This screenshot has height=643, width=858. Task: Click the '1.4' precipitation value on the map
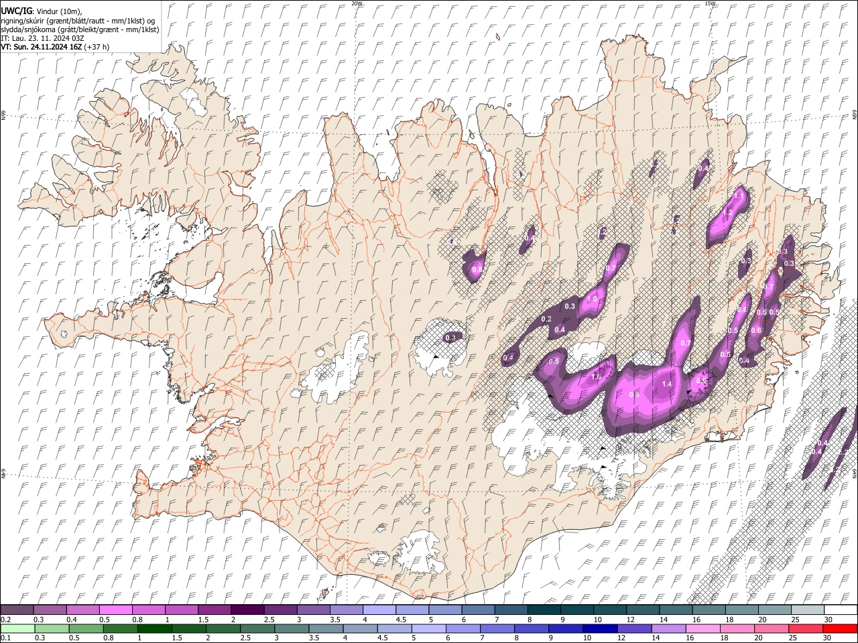[x=667, y=384]
